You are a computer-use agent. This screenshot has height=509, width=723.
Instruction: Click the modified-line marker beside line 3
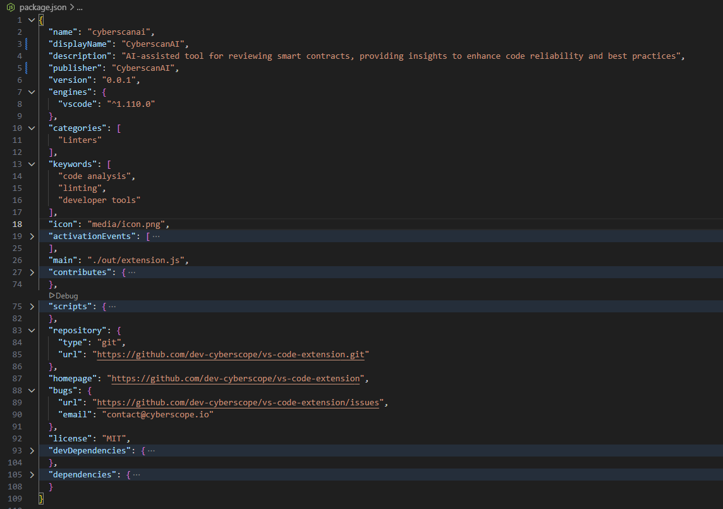pyautogui.click(x=27, y=44)
